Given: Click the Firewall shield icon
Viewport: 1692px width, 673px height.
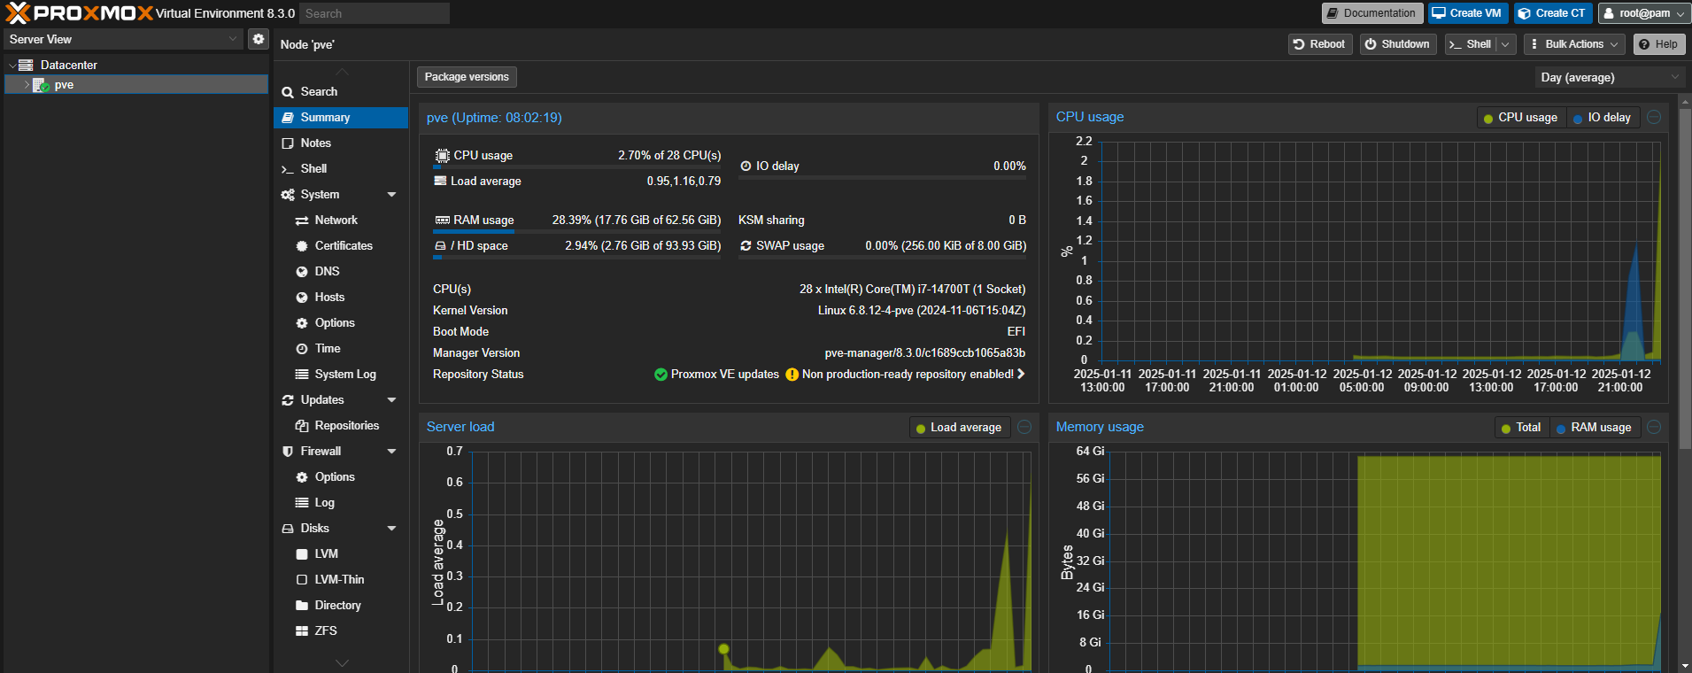Looking at the screenshot, I should (x=288, y=452).
